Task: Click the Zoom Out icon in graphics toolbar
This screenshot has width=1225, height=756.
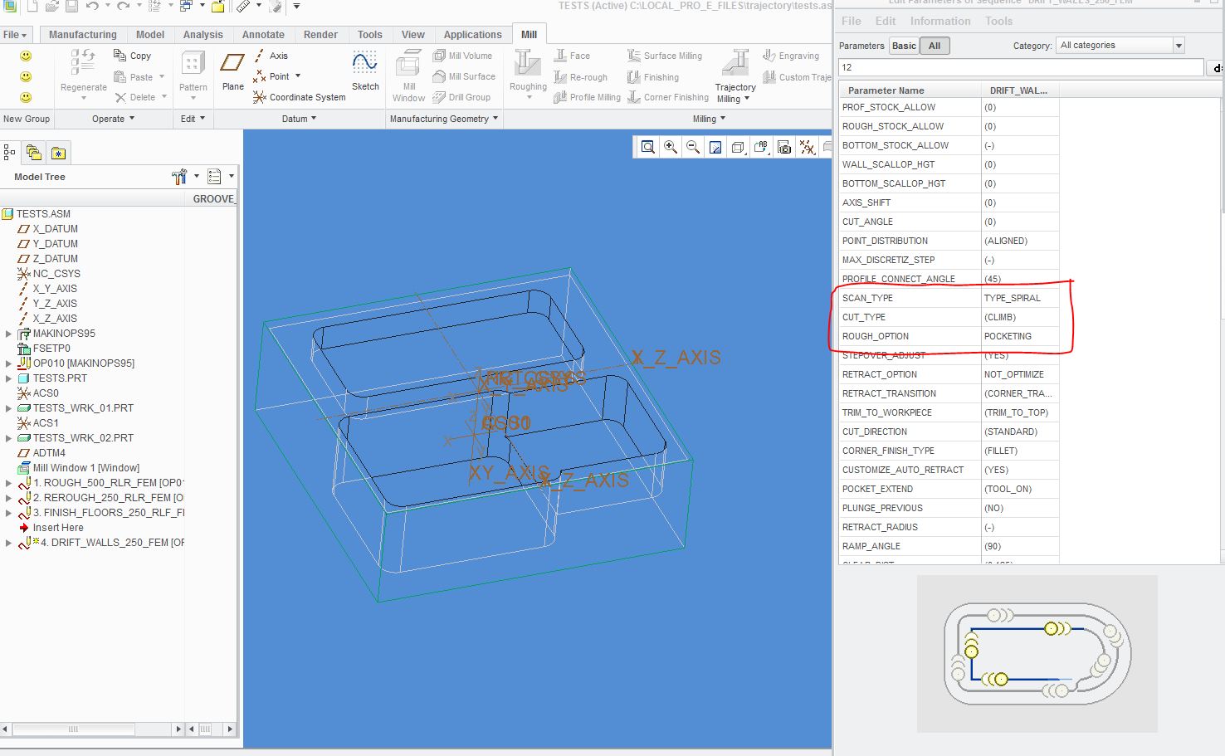Action: tap(693, 148)
